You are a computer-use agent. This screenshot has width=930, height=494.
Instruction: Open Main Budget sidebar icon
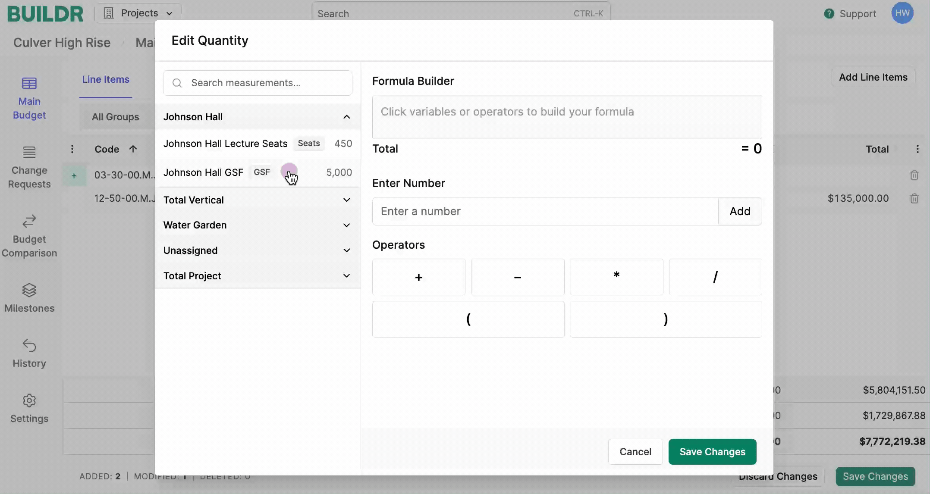tap(29, 83)
